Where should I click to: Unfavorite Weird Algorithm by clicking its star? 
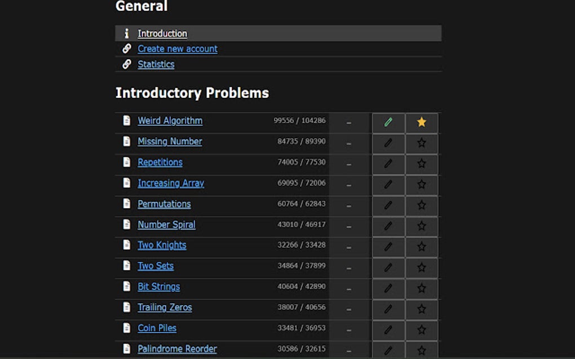[421, 122]
